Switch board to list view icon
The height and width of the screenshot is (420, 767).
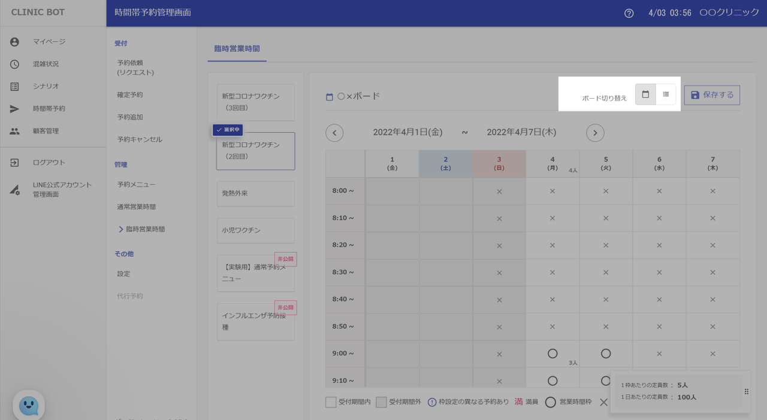click(666, 95)
